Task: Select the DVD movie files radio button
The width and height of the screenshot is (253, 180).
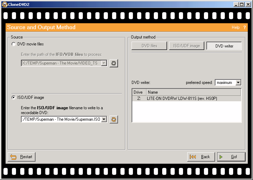Action: click(14, 44)
